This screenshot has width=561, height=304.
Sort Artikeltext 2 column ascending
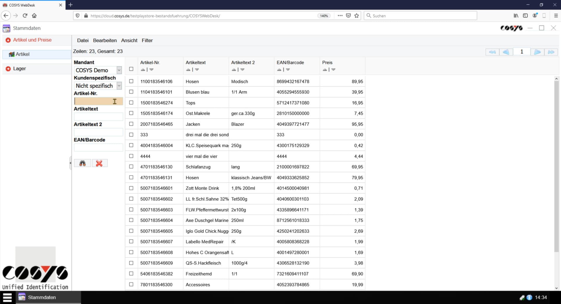pyautogui.click(x=234, y=70)
